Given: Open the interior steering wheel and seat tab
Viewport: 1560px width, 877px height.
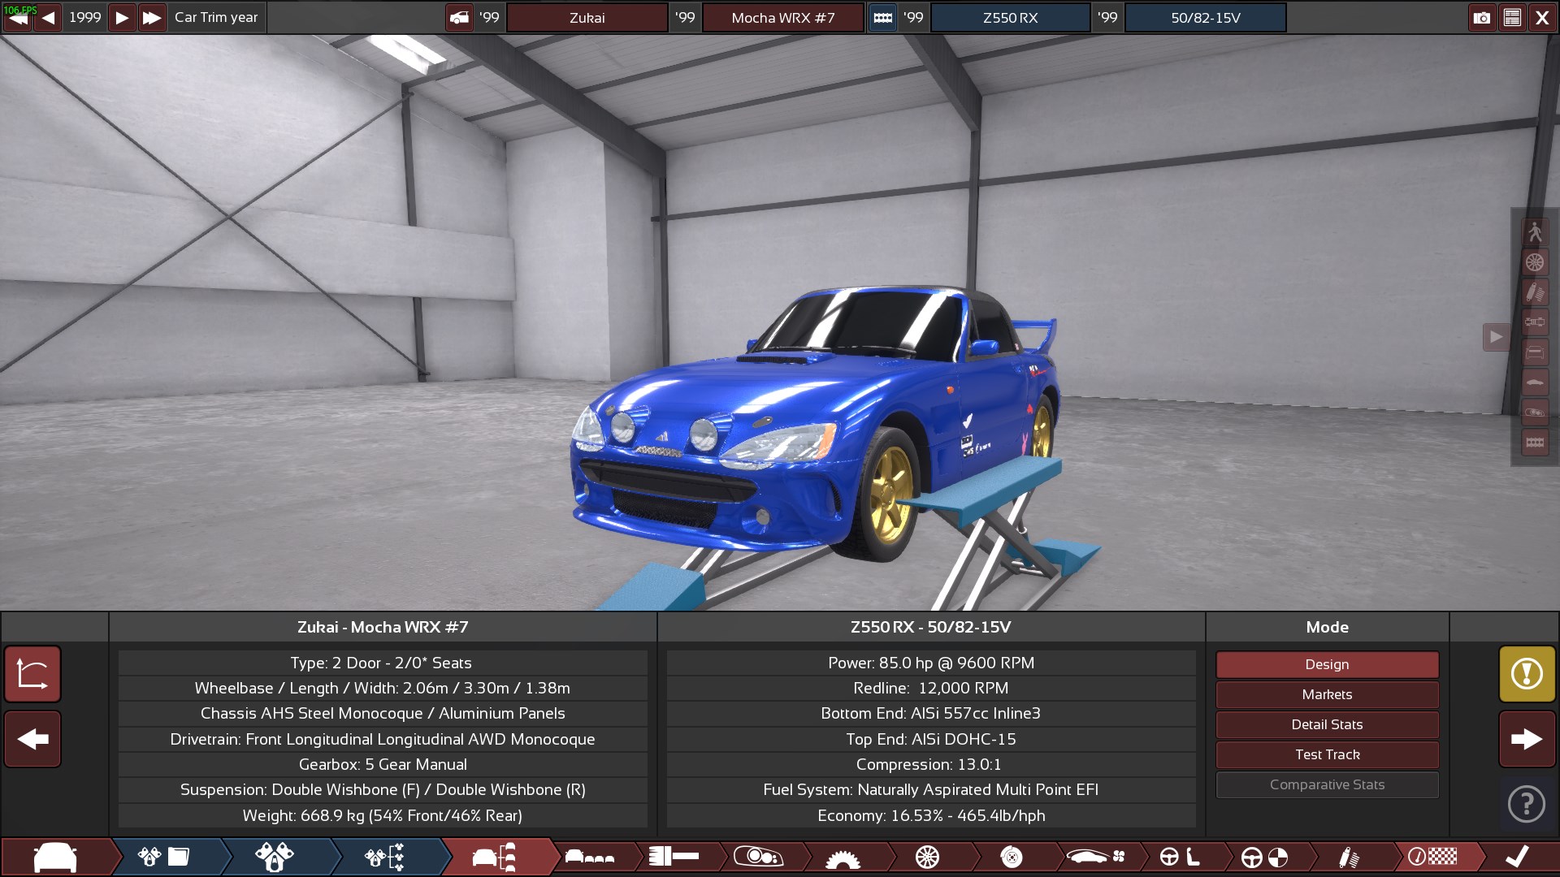Looking at the screenshot, I should (x=1180, y=857).
